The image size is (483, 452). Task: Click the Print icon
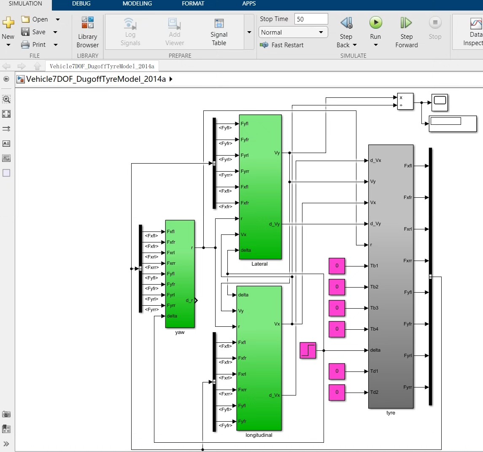pos(25,44)
